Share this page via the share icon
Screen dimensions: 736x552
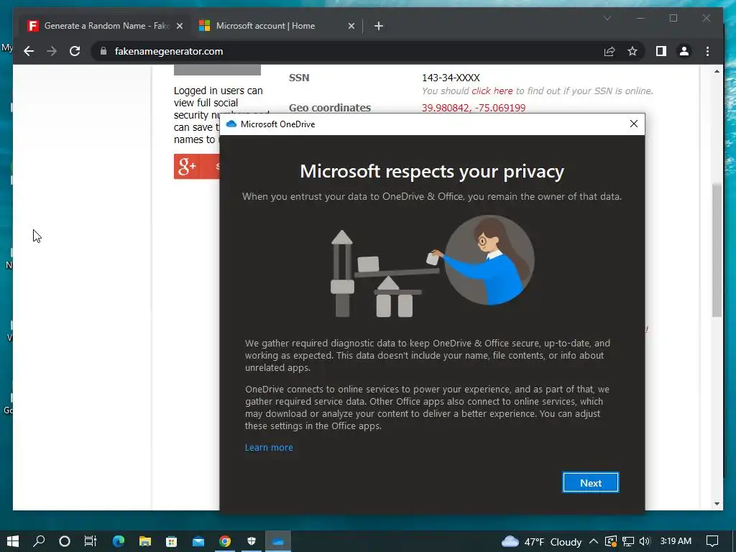coord(609,51)
